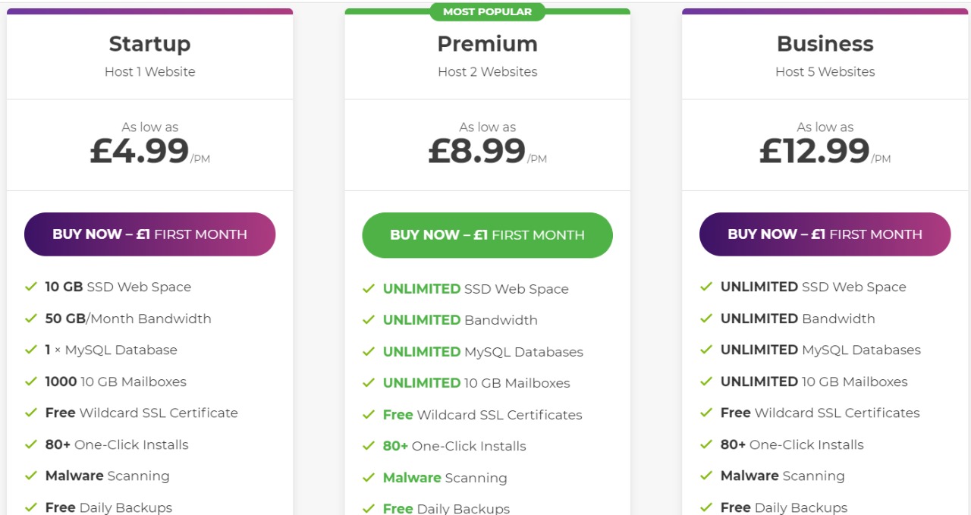Click checkmark next to Startup Free Daily Backups
The image size is (971, 515).
click(31, 507)
